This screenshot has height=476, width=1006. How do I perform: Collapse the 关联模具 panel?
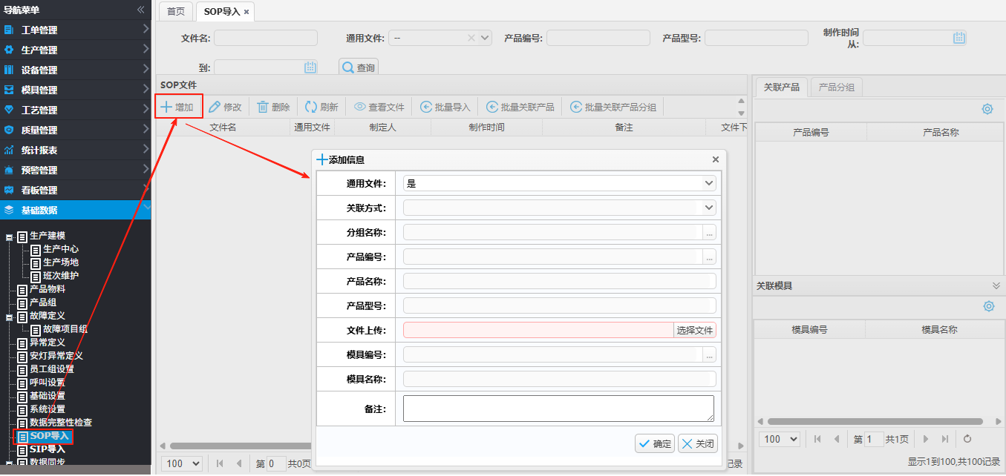point(996,285)
